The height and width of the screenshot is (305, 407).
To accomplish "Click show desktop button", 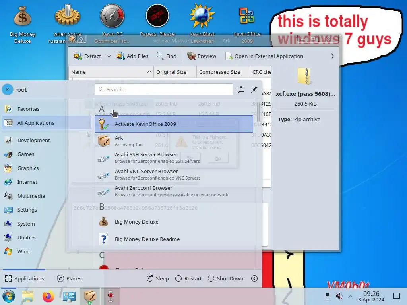I will click(397, 296).
